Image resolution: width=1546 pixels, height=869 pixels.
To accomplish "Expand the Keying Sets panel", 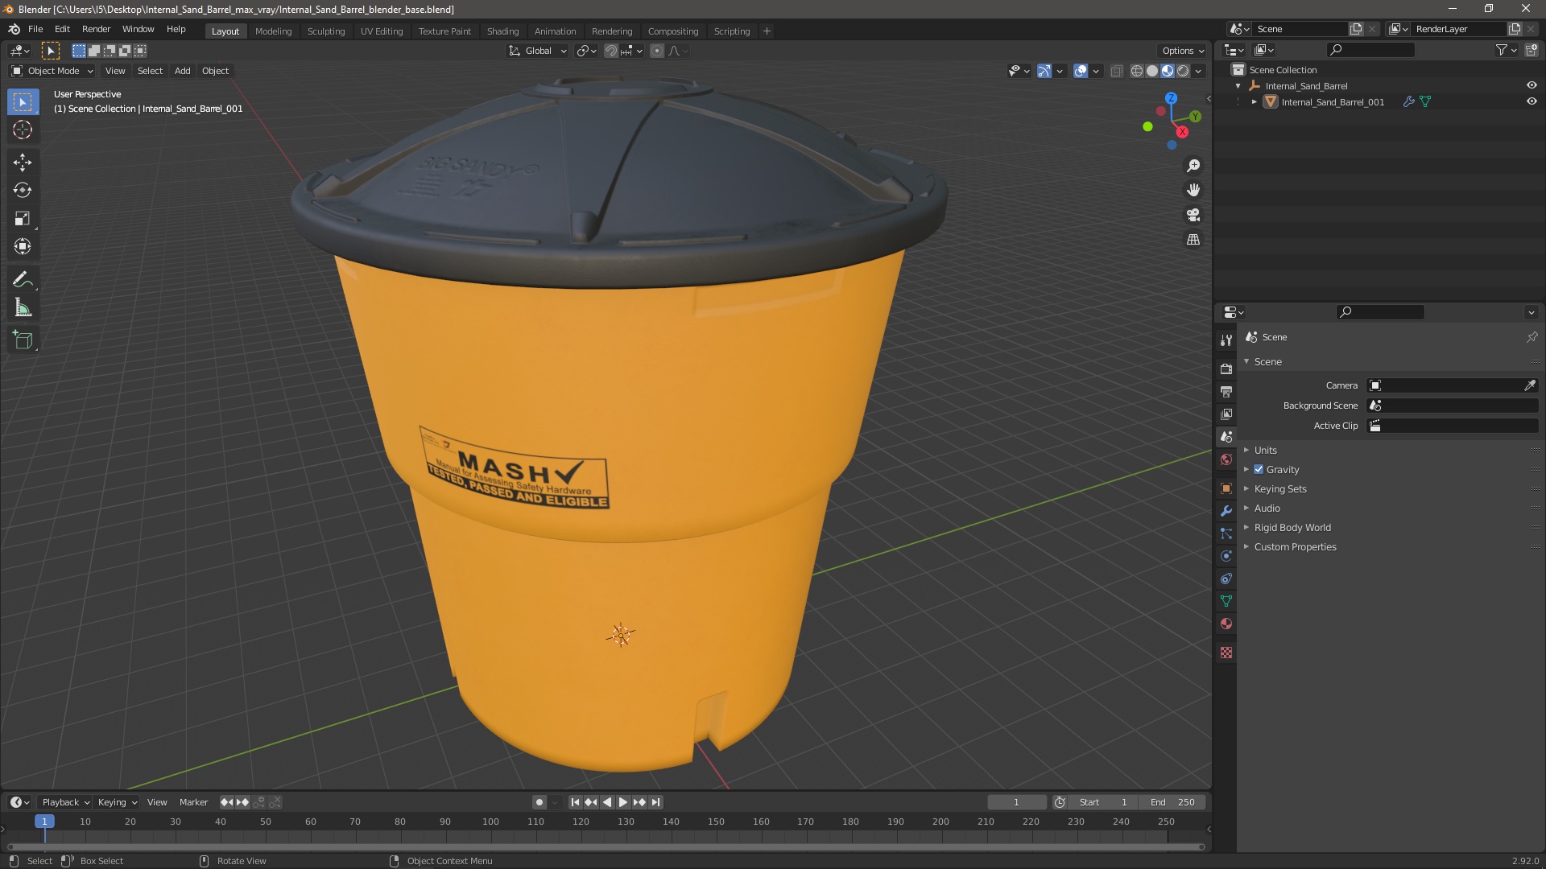I will [x=1280, y=488].
